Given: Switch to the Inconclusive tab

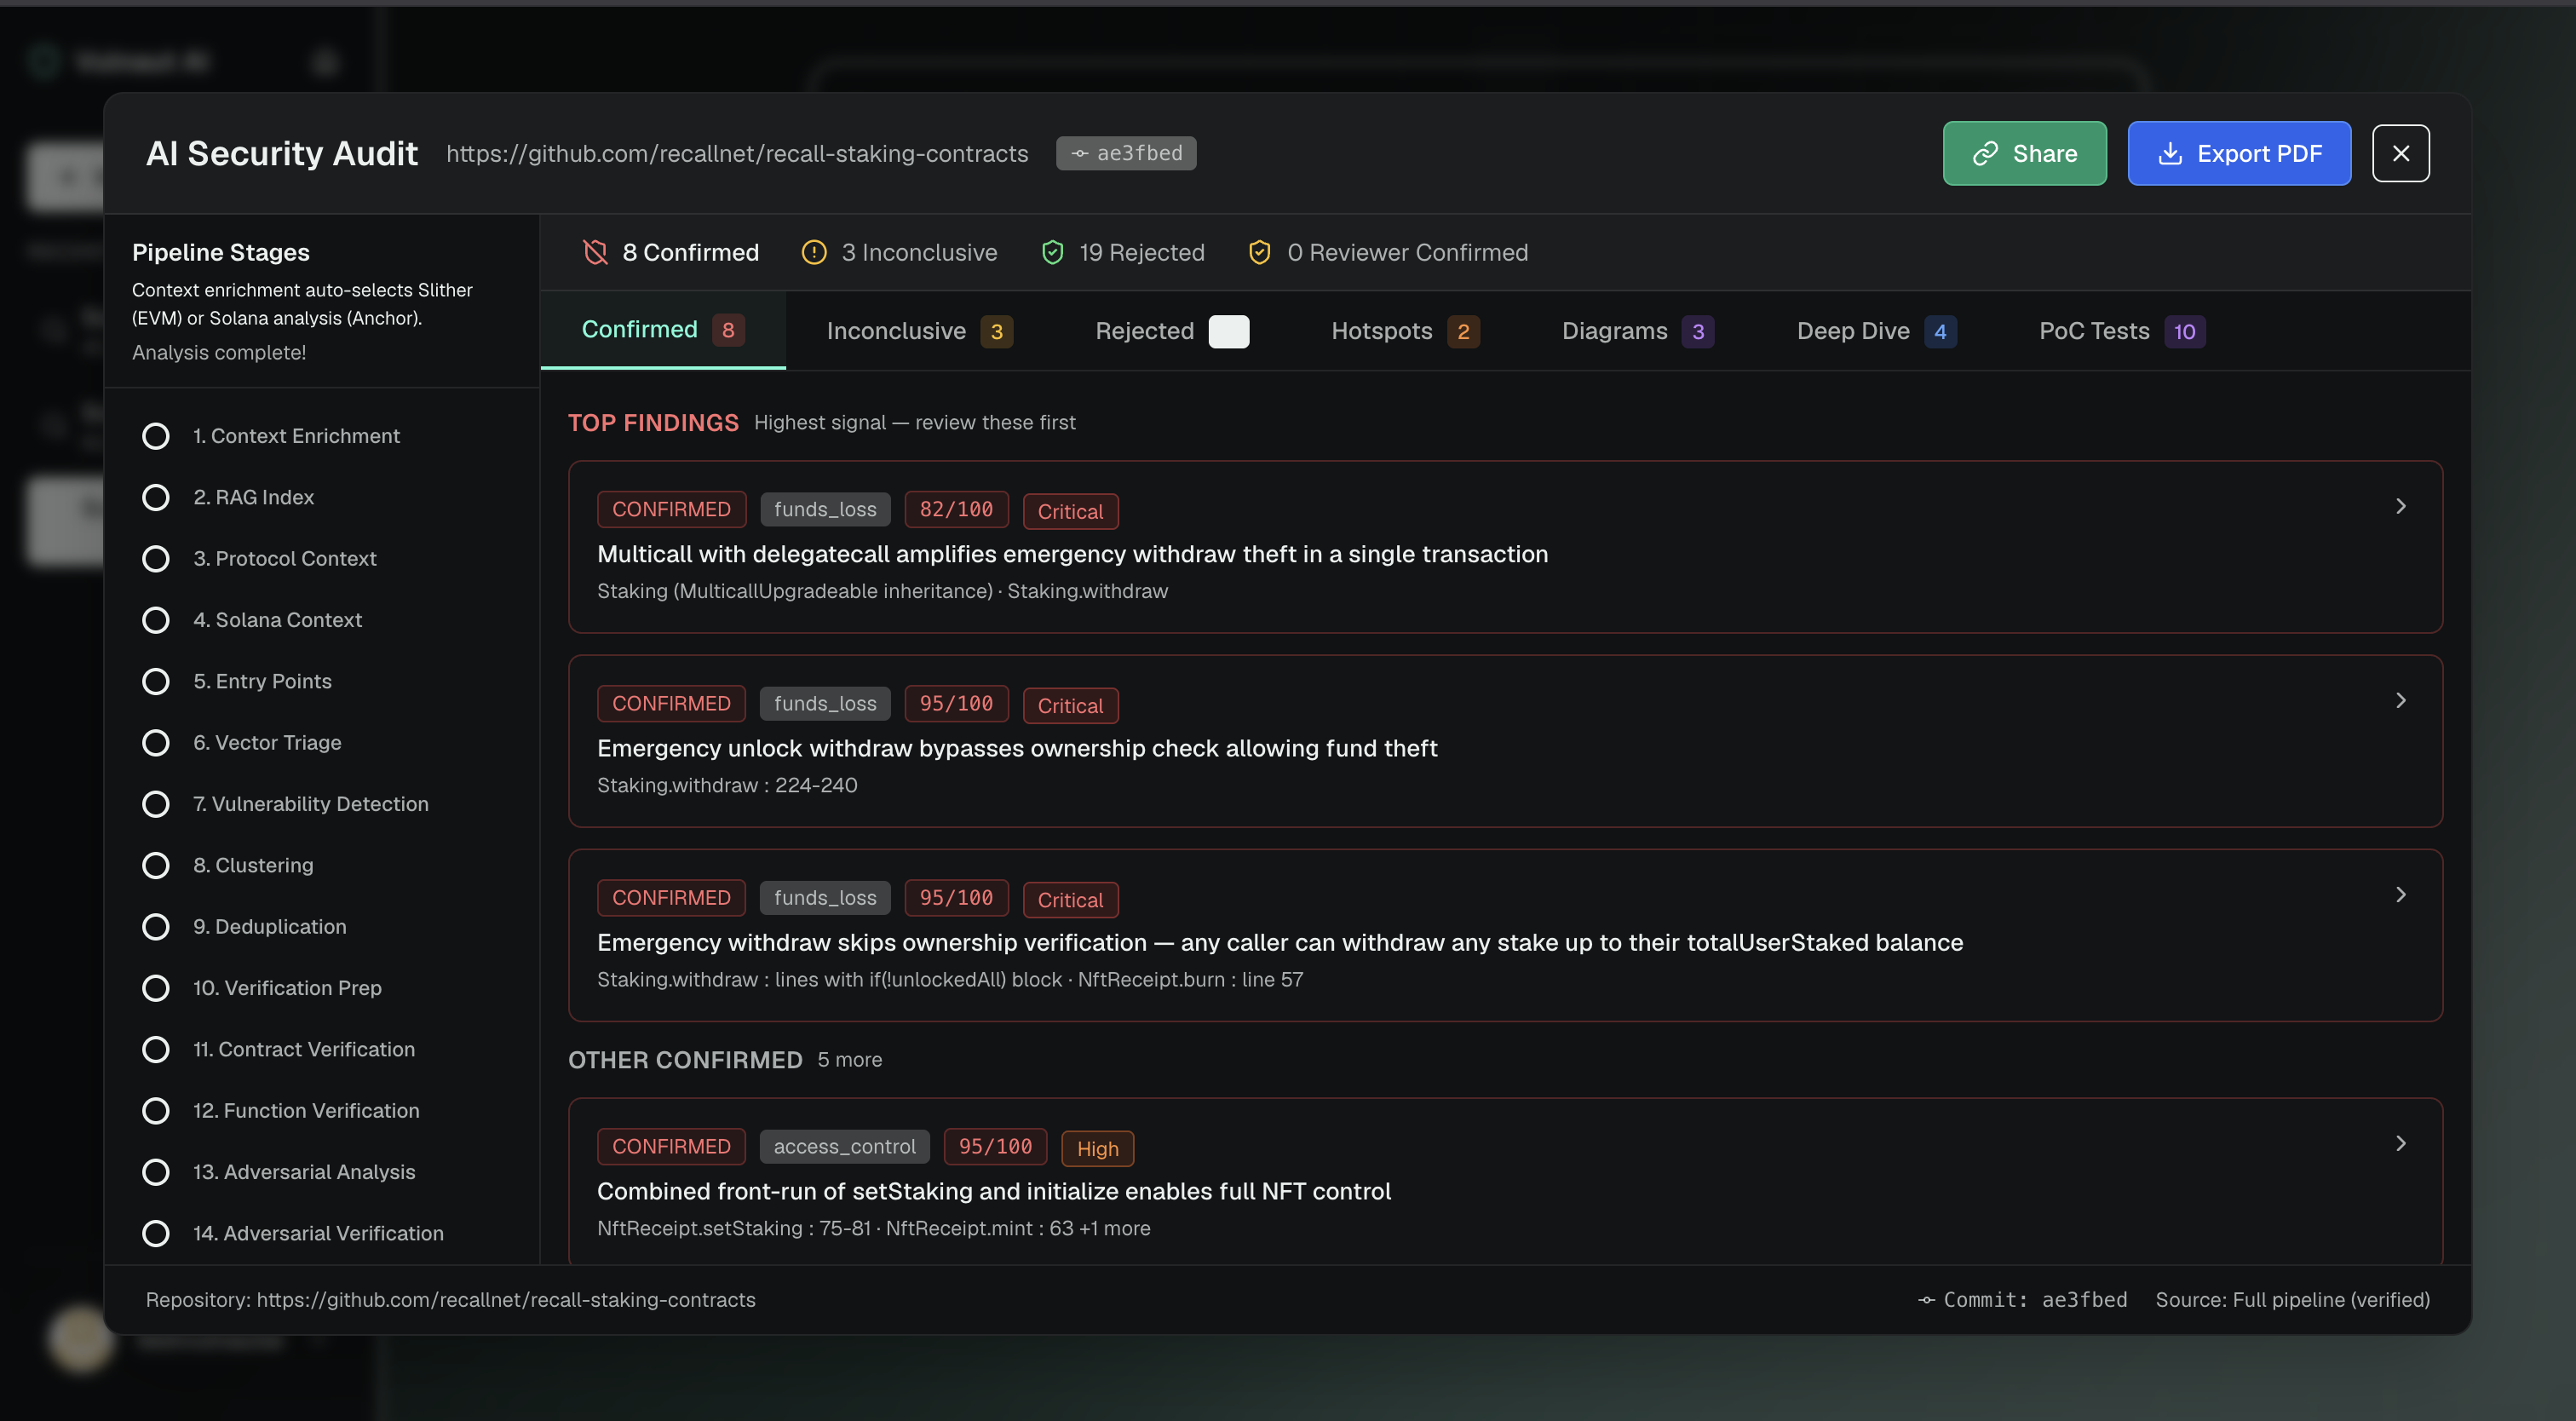Looking at the screenshot, I should (920, 331).
